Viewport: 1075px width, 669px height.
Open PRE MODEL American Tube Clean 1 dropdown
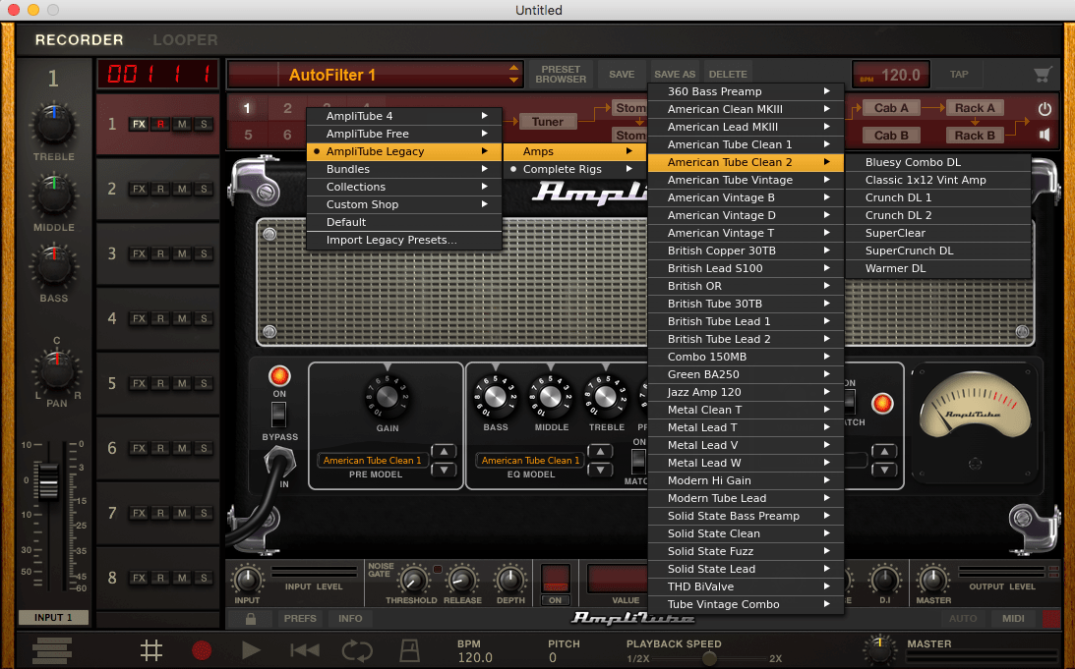(373, 460)
